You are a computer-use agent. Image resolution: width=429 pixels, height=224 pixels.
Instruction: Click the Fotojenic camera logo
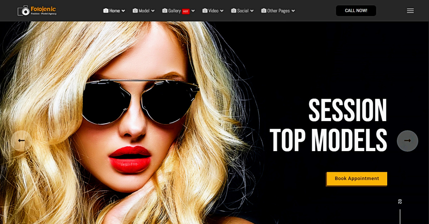point(24,11)
